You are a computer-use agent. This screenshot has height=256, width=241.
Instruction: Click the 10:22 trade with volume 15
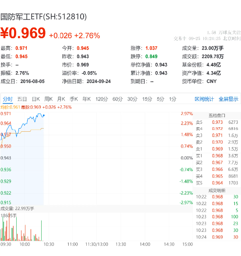[217, 204]
